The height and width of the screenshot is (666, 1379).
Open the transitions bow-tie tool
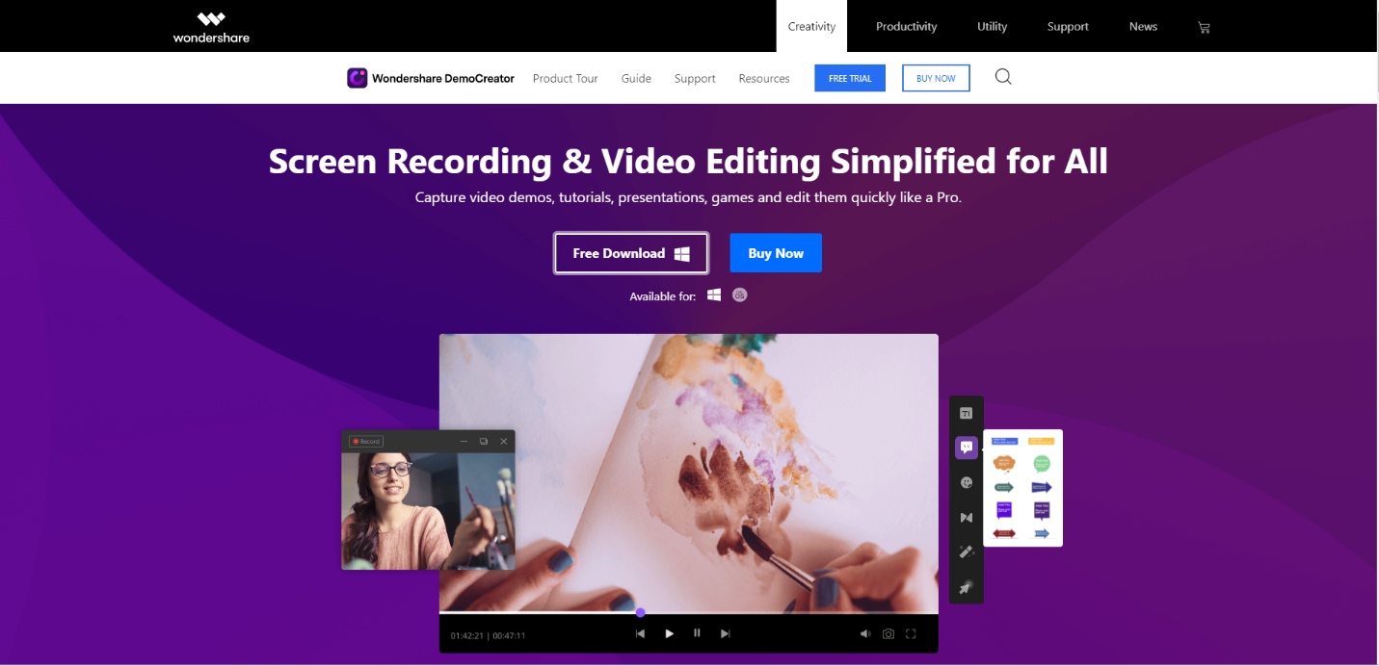tap(967, 518)
